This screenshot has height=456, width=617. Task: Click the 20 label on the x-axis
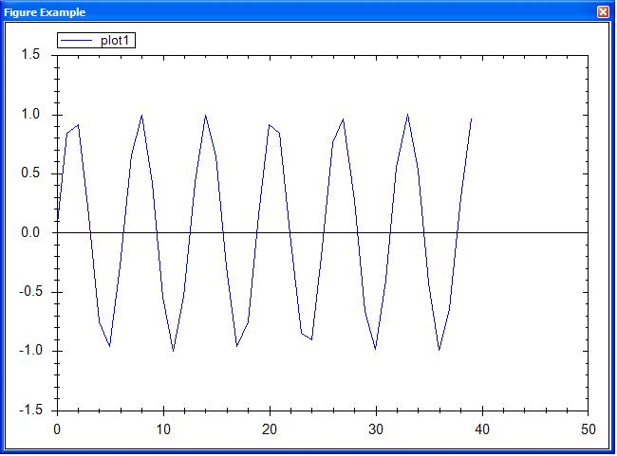[270, 429]
